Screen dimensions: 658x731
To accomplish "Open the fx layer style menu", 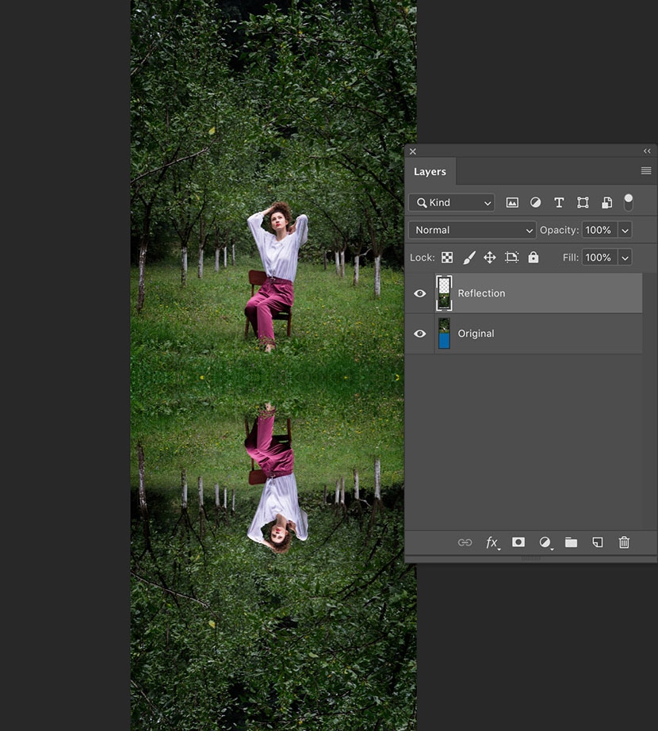I will (x=492, y=542).
